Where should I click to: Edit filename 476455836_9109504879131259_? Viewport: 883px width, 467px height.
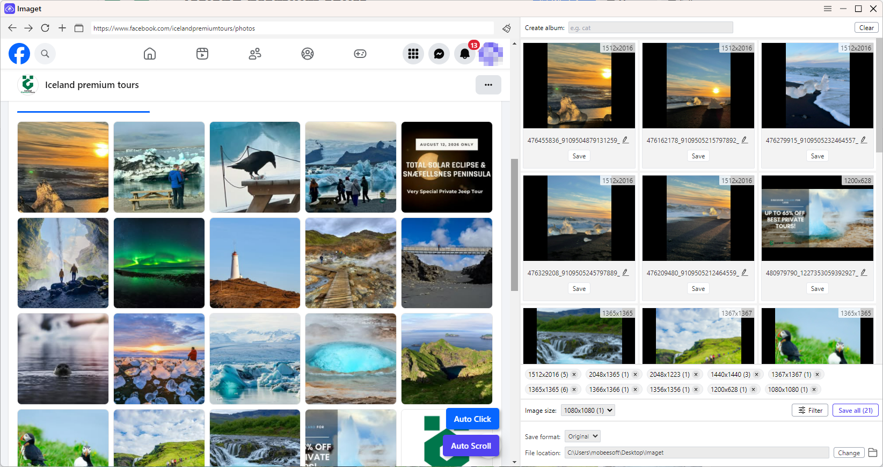(x=625, y=140)
